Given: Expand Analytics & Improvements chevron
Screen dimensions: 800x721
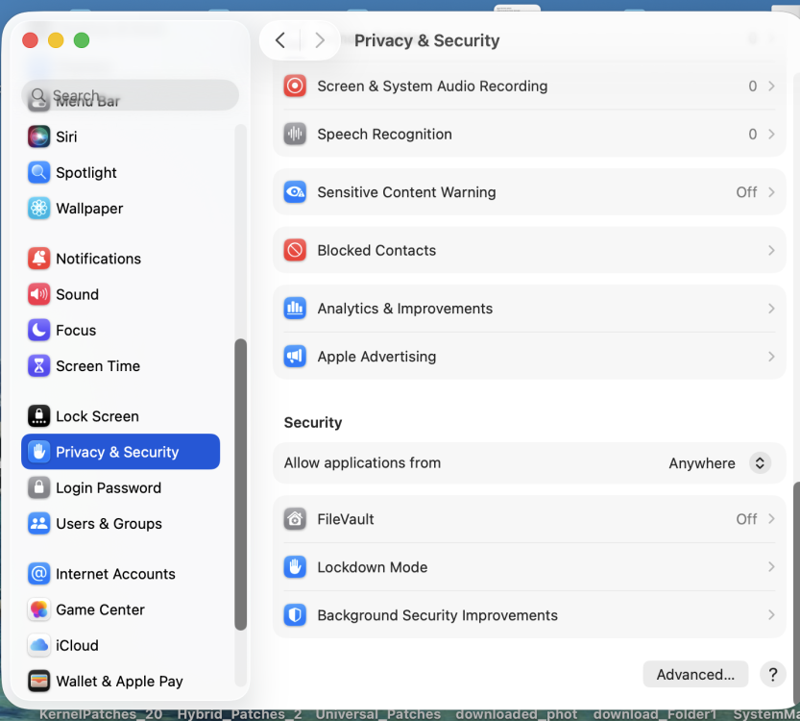Looking at the screenshot, I should pyautogui.click(x=771, y=309).
